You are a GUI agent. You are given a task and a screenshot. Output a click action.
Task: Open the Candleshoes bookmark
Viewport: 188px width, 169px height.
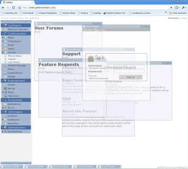coord(140,13)
